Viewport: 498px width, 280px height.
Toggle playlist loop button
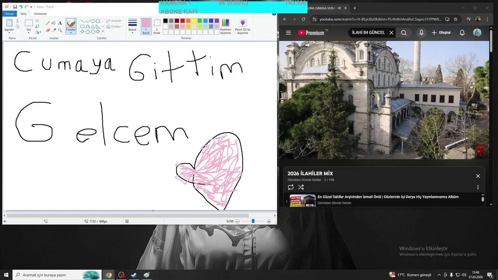pos(291,187)
